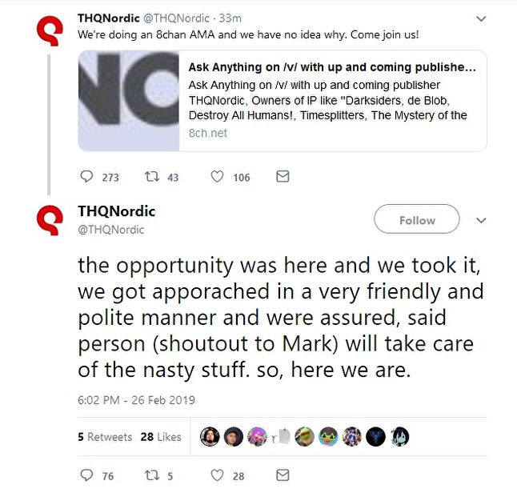Click the reply icon showing 273 replies

(x=86, y=177)
